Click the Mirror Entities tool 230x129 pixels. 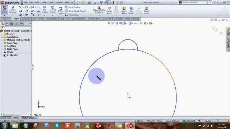point(72,7)
